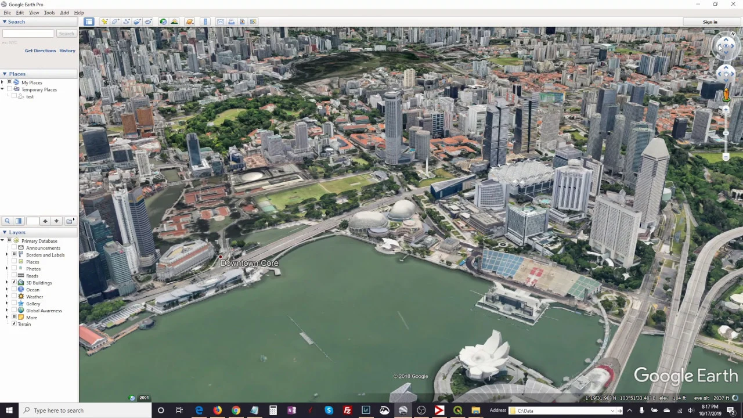The width and height of the screenshot is (743, 418).
Task: Collapse the Search panel
Action: [x=4, y=22]
